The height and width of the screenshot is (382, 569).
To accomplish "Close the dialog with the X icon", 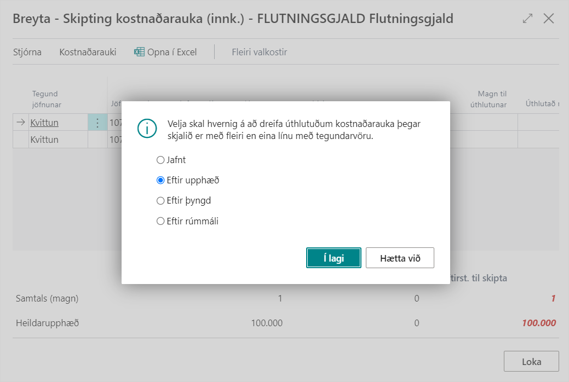I will (549, 19).
